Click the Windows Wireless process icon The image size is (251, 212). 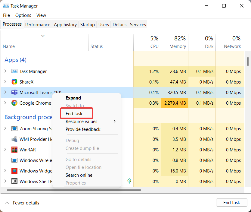point(14,160)
